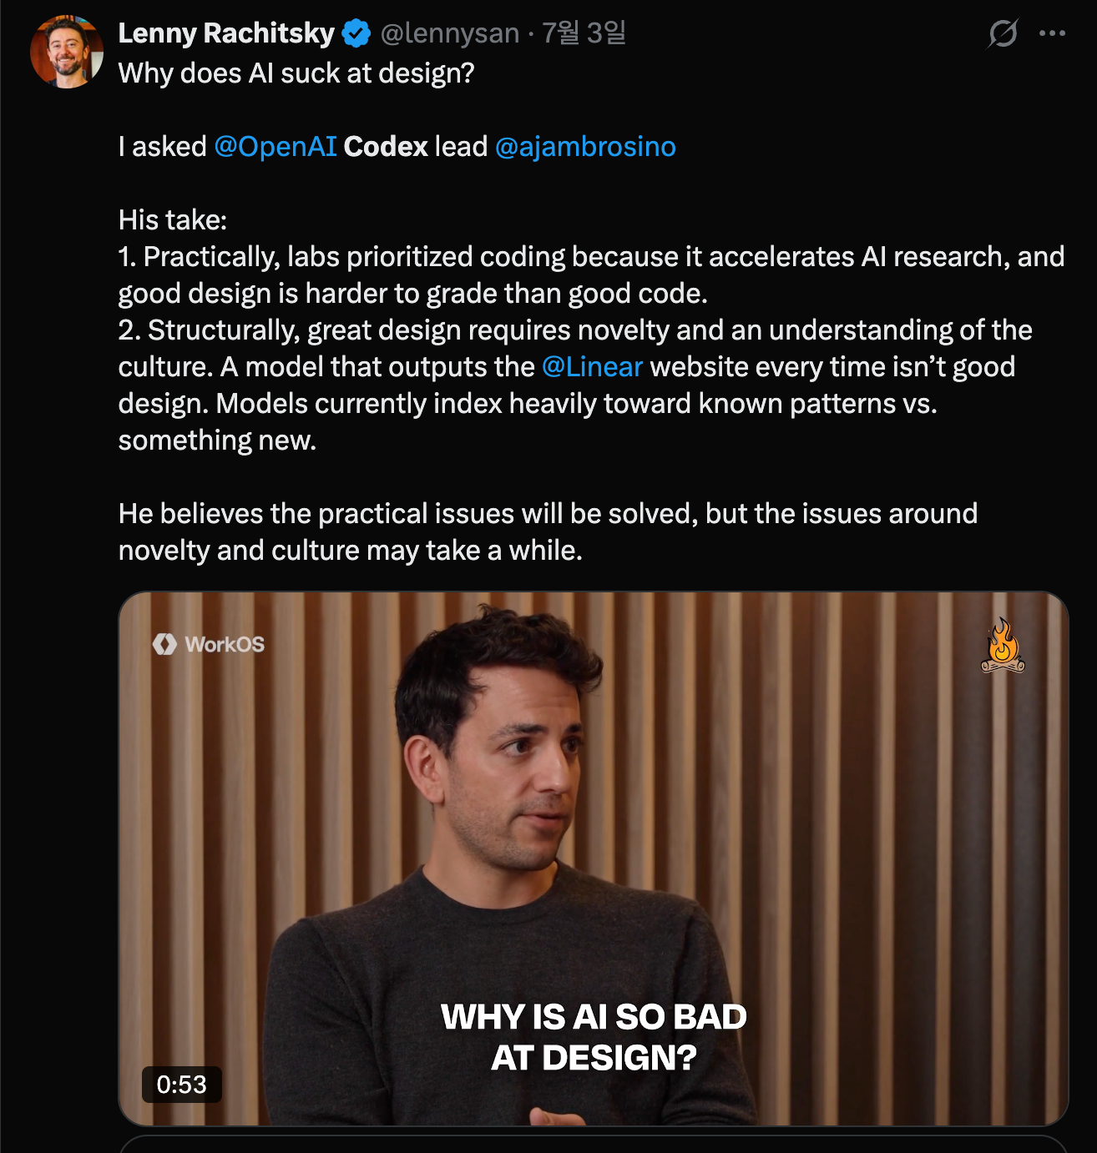The height and width of the screenshot is (1153, 1097).
Task: Click the bold Codex word in post
Action: click(x=386, y=147)
